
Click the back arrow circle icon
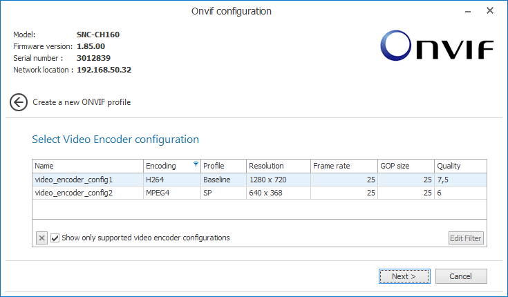(x=19, y=102)
